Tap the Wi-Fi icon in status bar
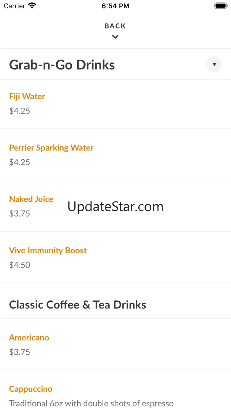Image resolution: width=231 pixels, height=411 pixels. 32,6
